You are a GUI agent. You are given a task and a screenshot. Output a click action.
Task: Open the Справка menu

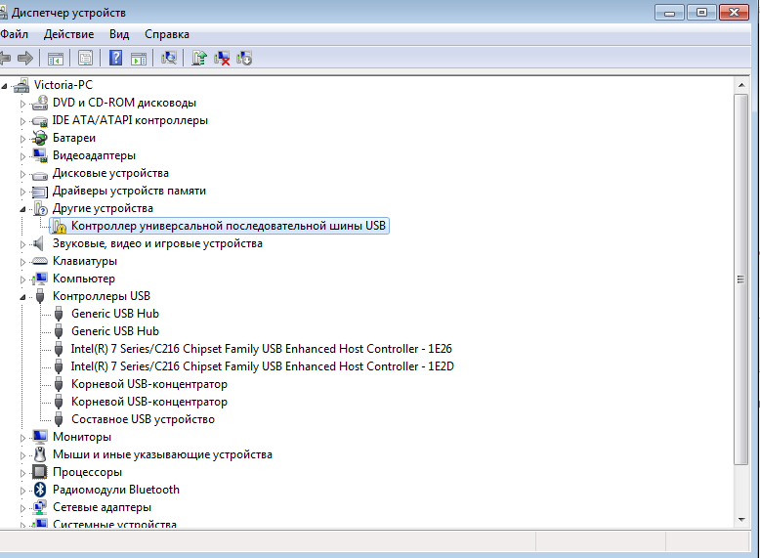tap(166, 34)
